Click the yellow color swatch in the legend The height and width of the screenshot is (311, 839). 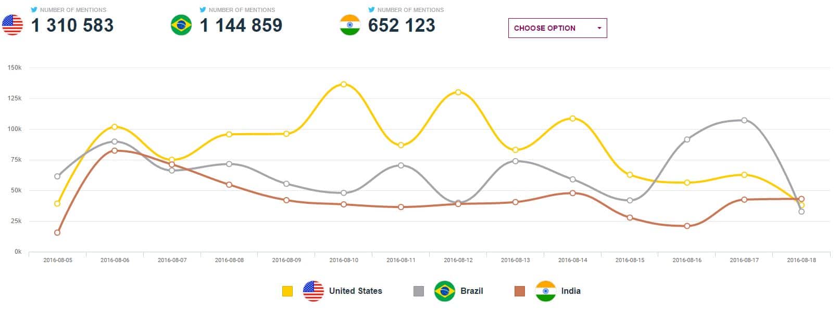coord(286,291)
